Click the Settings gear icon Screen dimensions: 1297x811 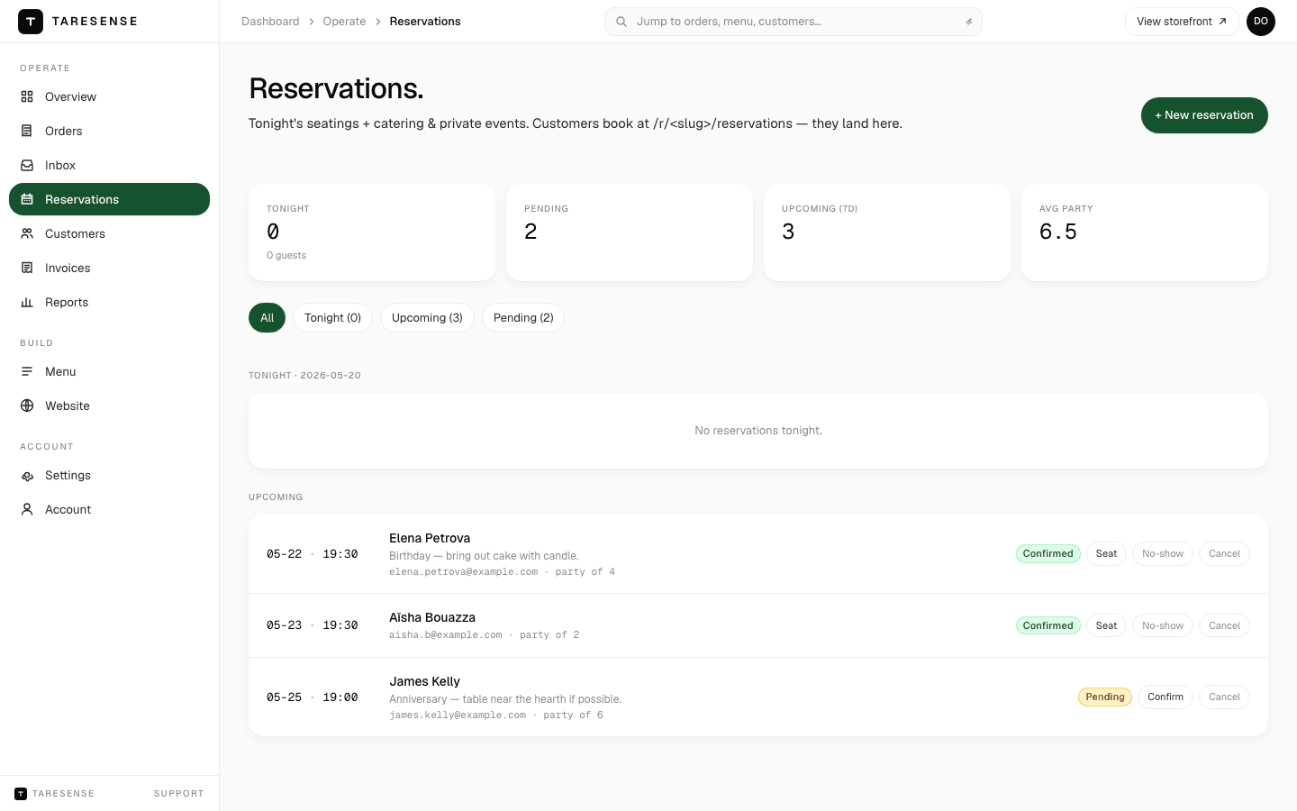(27, 475)
